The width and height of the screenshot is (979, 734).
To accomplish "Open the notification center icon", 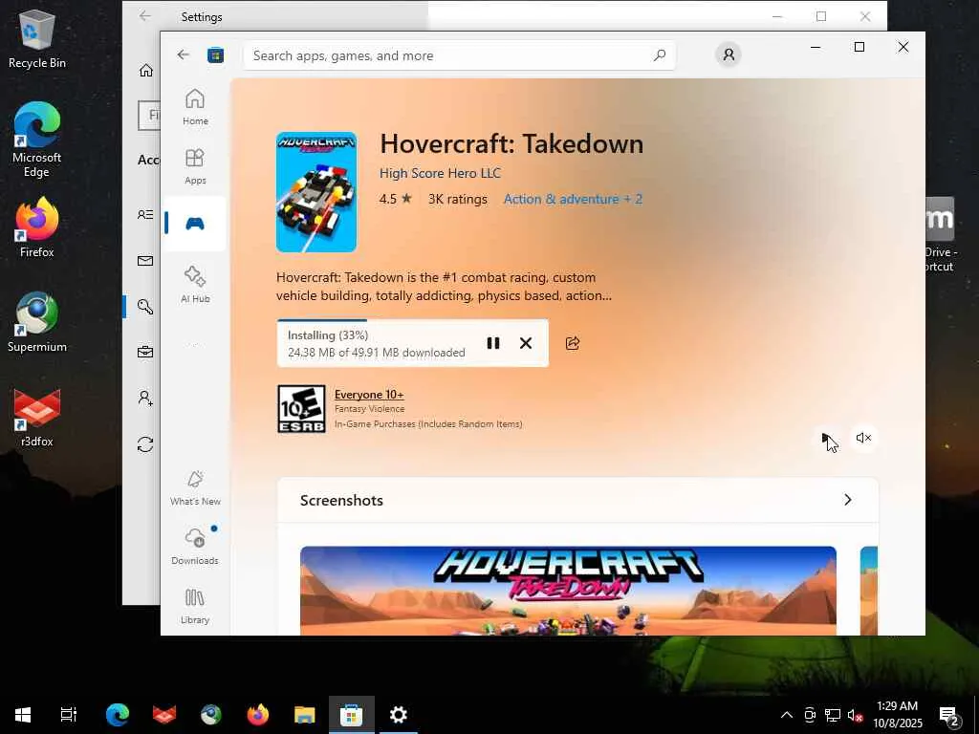I will pos(949,715).
